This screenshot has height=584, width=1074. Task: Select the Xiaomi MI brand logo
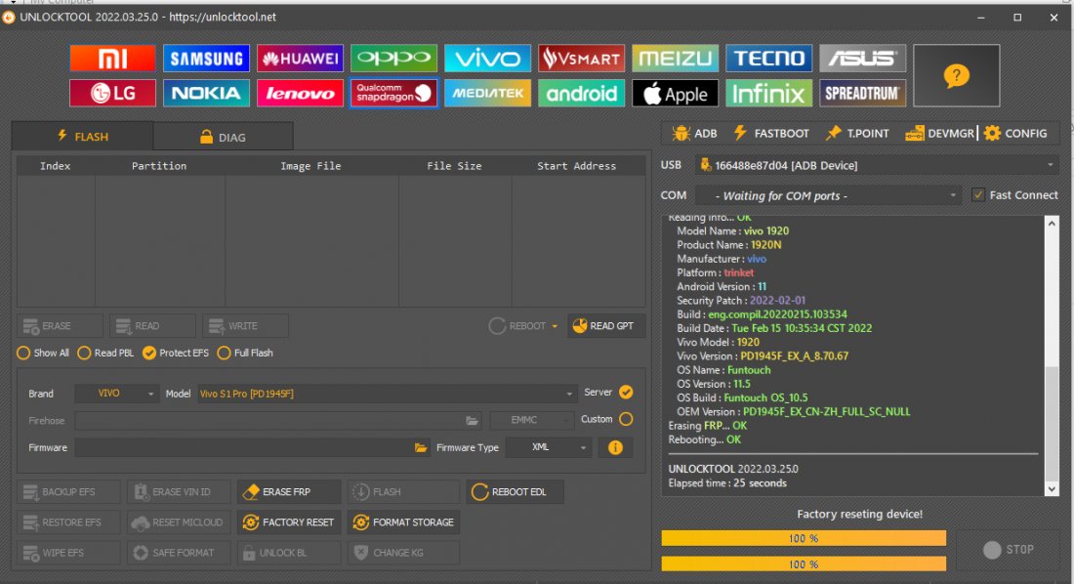(x=112, y=59)
